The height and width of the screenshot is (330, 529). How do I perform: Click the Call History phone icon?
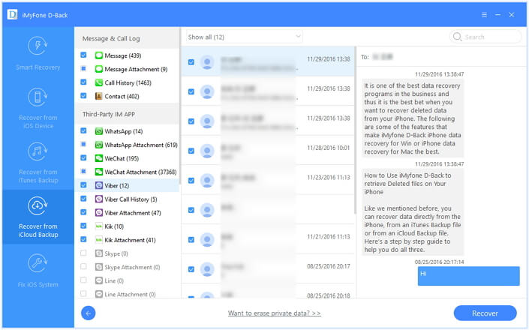coord(98,82)
